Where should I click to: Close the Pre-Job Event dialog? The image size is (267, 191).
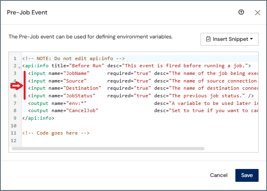coord(257,12)
